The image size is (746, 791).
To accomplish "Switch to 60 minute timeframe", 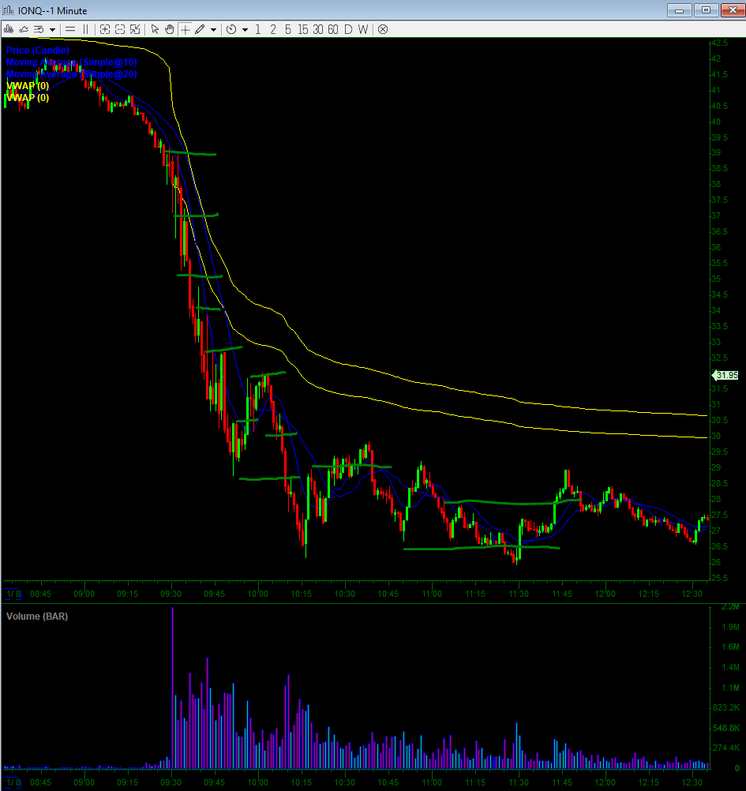I will (333, 29).
